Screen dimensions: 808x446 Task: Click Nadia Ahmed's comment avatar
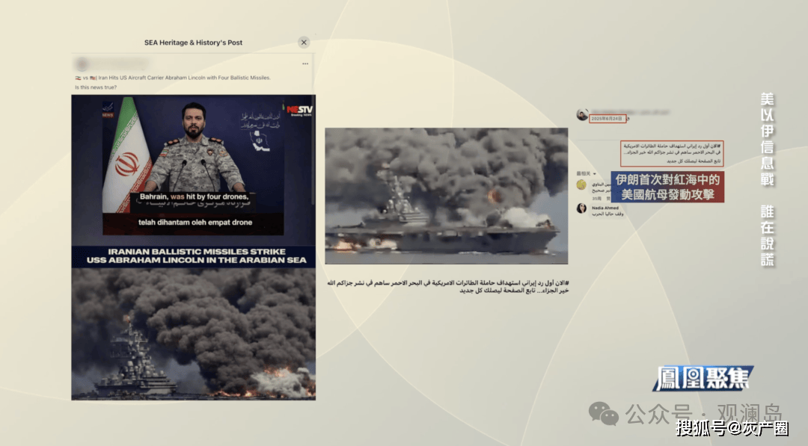pos(581,208)
